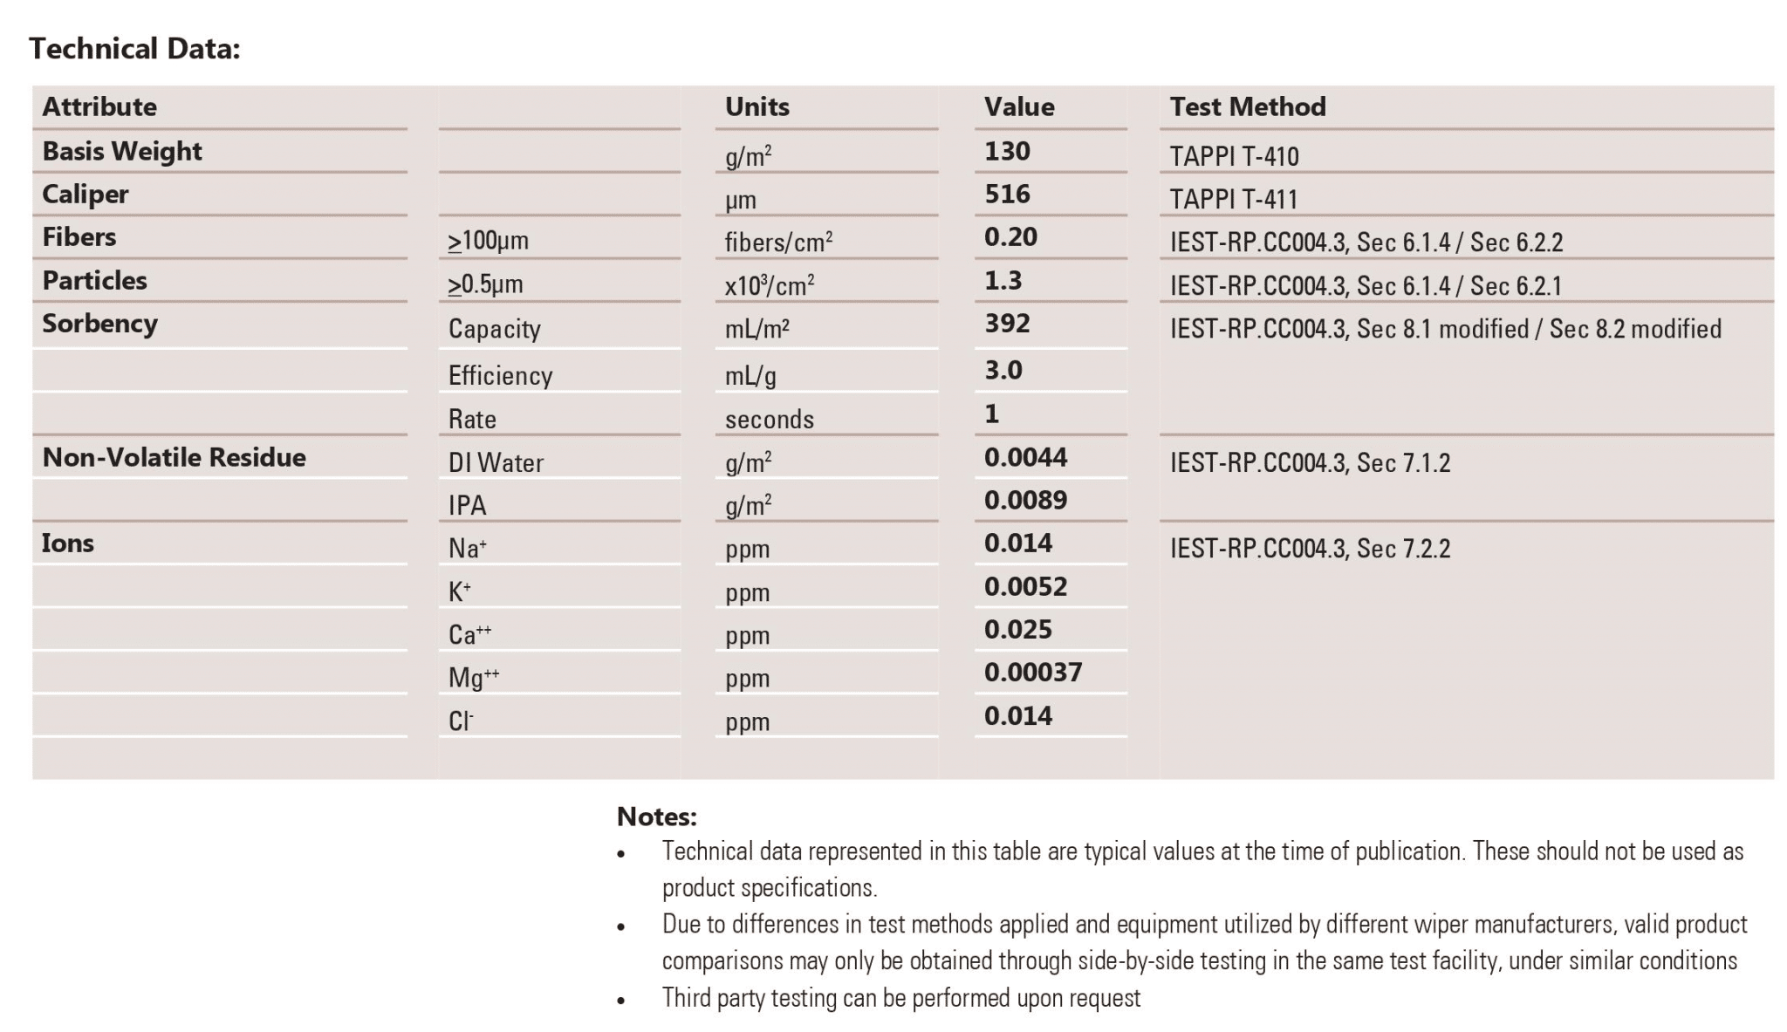This screenshot has width=1787, height=1032.
Task: Click the Technical Data heading
Action: [x=134, y=48]
